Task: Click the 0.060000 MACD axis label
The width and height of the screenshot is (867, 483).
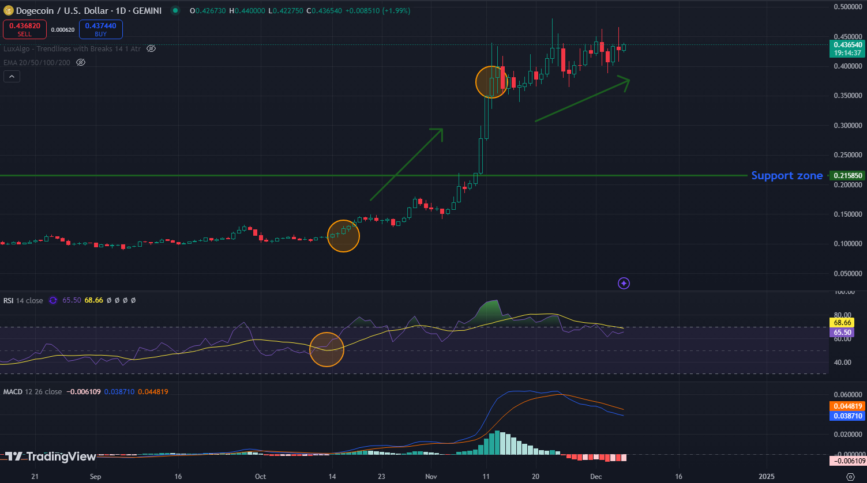Action: [848, 395]
